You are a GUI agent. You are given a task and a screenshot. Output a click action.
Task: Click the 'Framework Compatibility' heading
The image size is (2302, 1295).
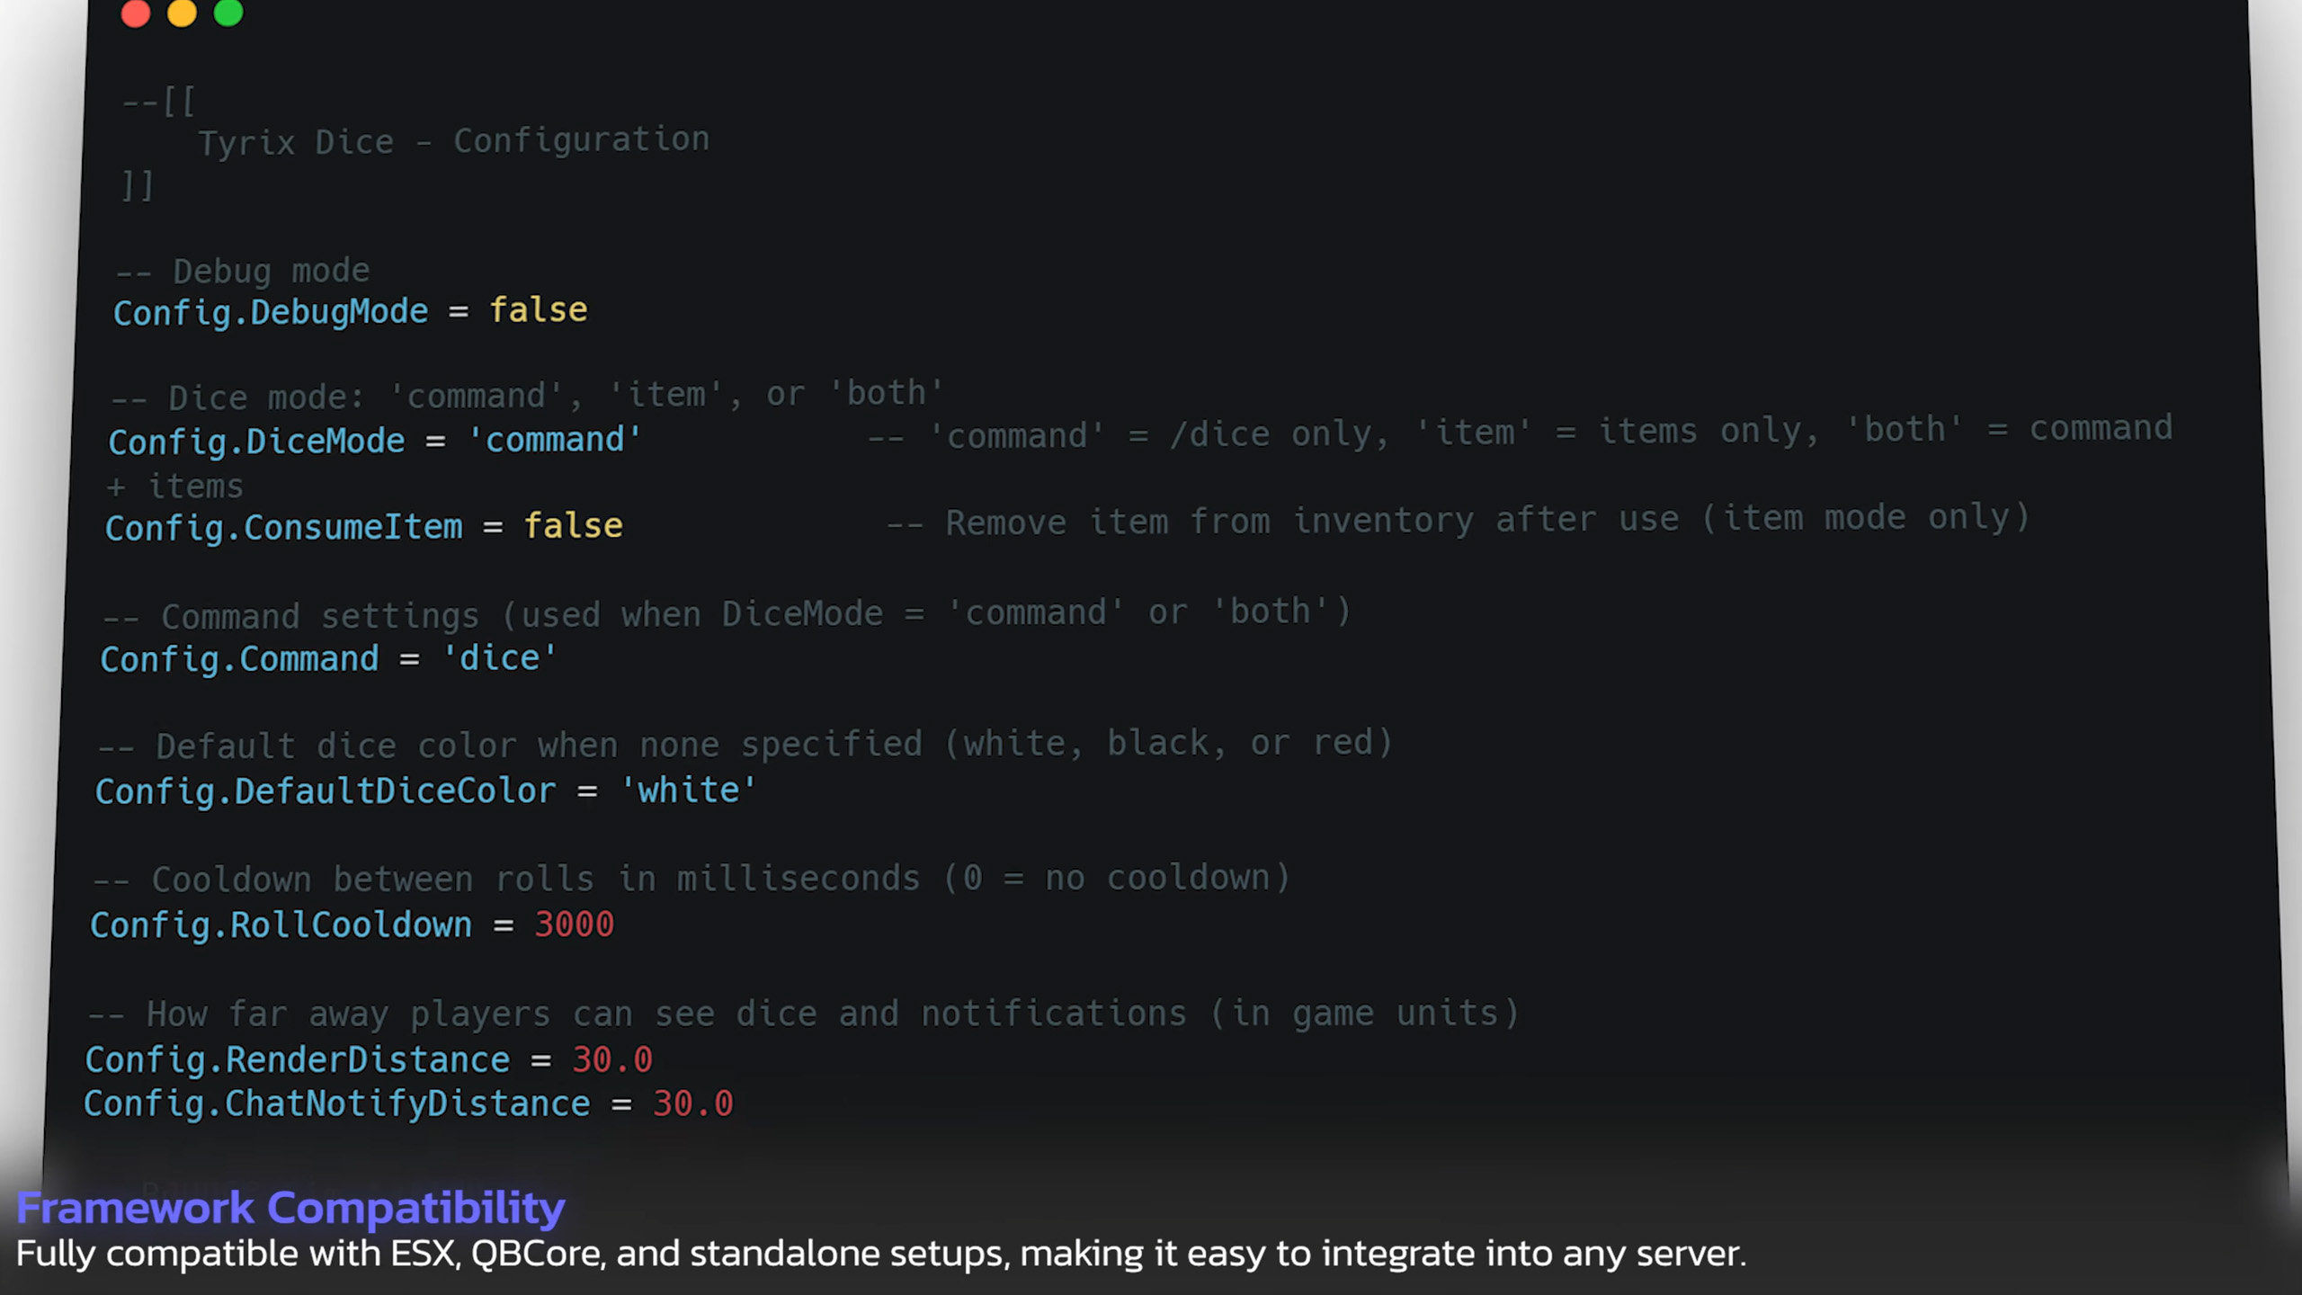click(290, 1208)
